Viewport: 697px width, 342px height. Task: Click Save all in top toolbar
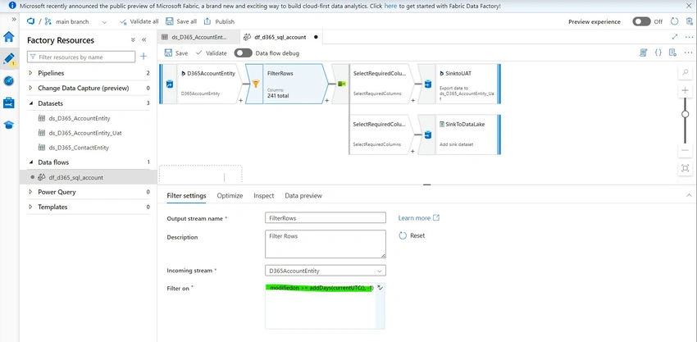click(x=181, y=21)
